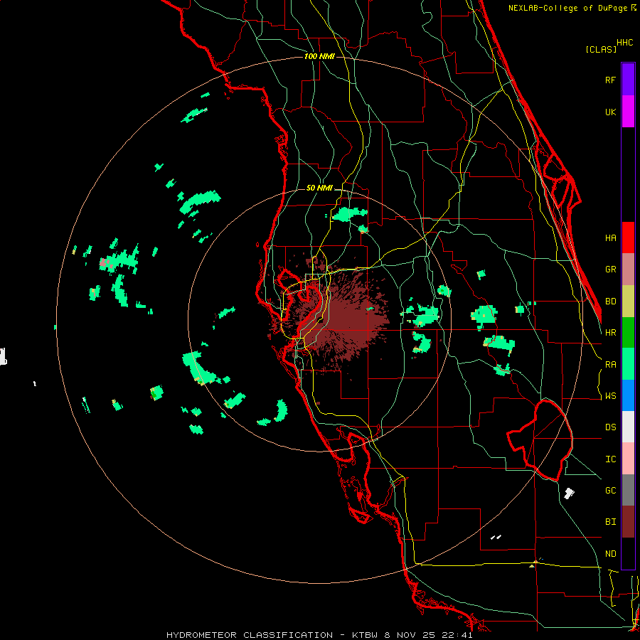Click the GR legend label
Viewport: 640px width, 640px height.
(x=610, y=270)
